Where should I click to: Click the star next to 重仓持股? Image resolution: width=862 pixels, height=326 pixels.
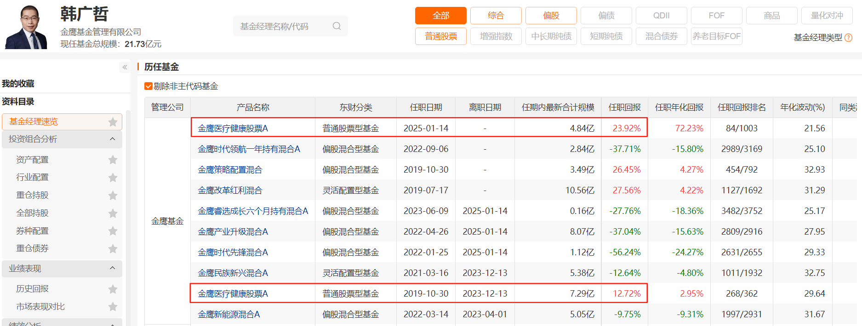pos(113,196)
